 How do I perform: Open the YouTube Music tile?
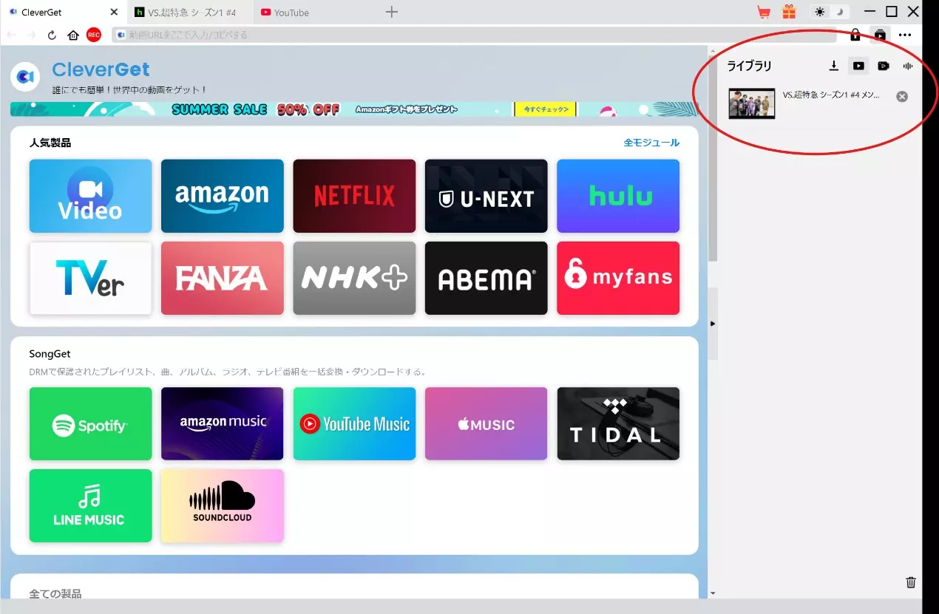click(354, 423)
